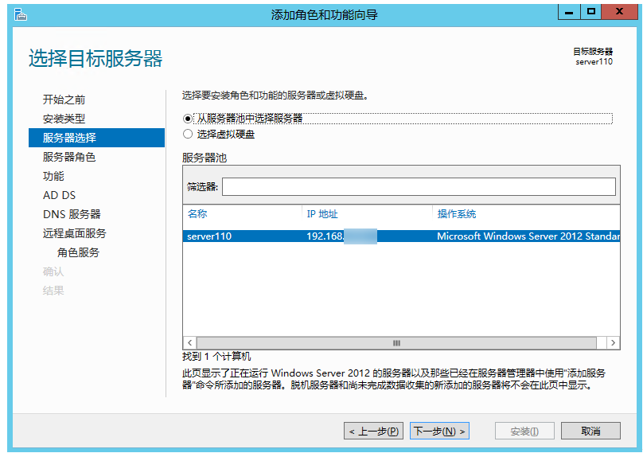Viewport: 643px width, 453px height.
Task: Open AD DS step in sidebar
Action: coord(60,195)
